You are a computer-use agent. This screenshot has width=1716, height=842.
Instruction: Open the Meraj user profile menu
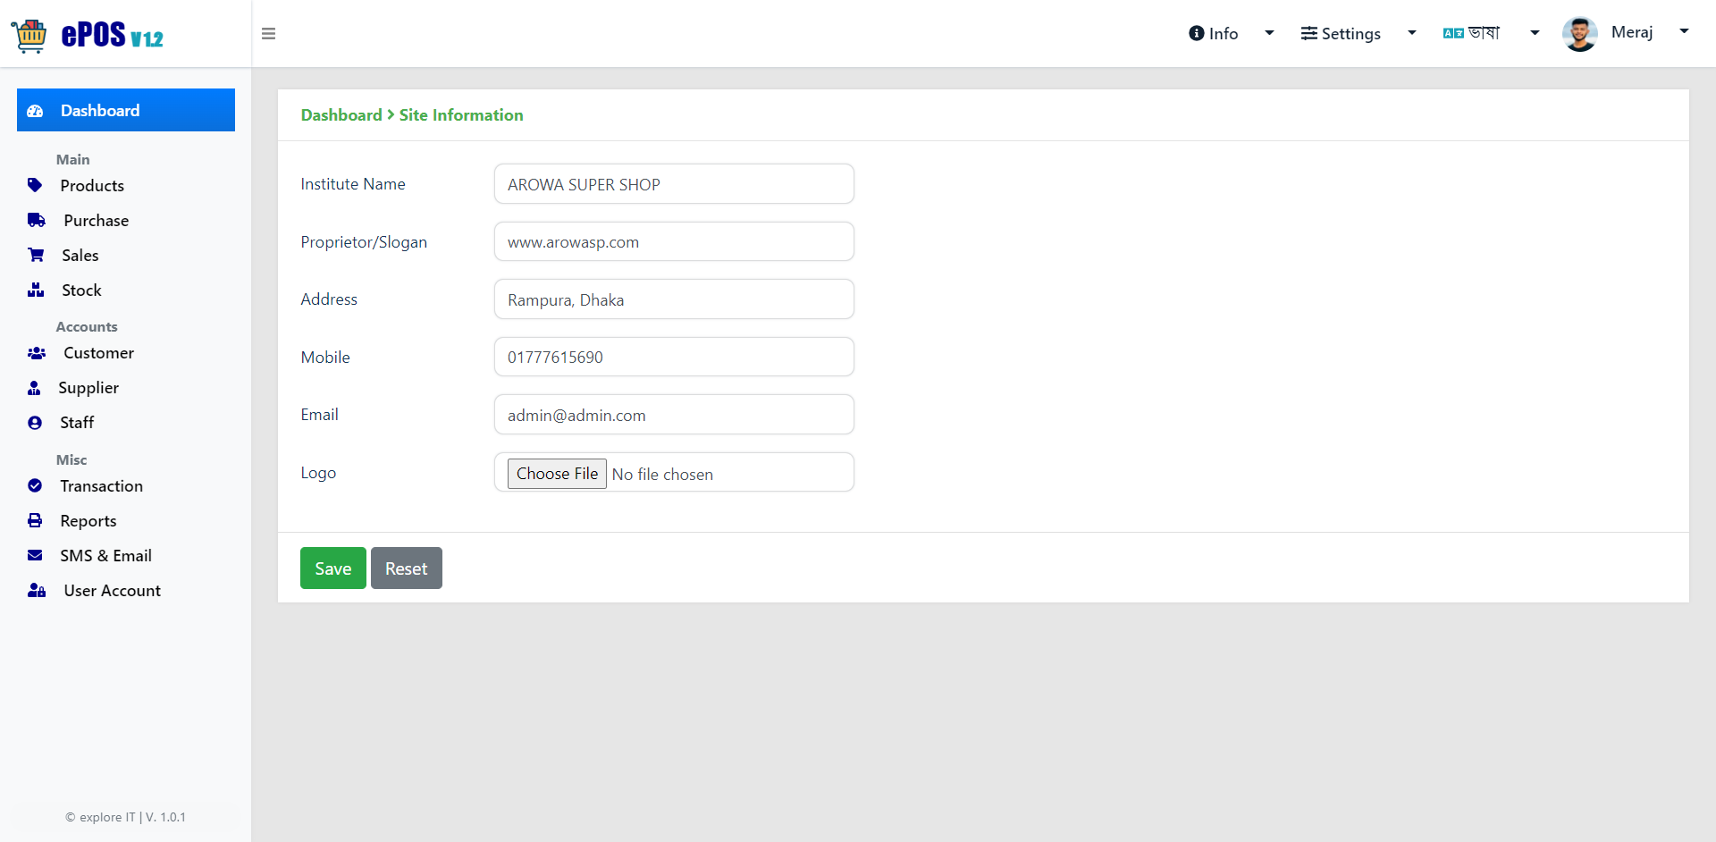point(1626,33)
